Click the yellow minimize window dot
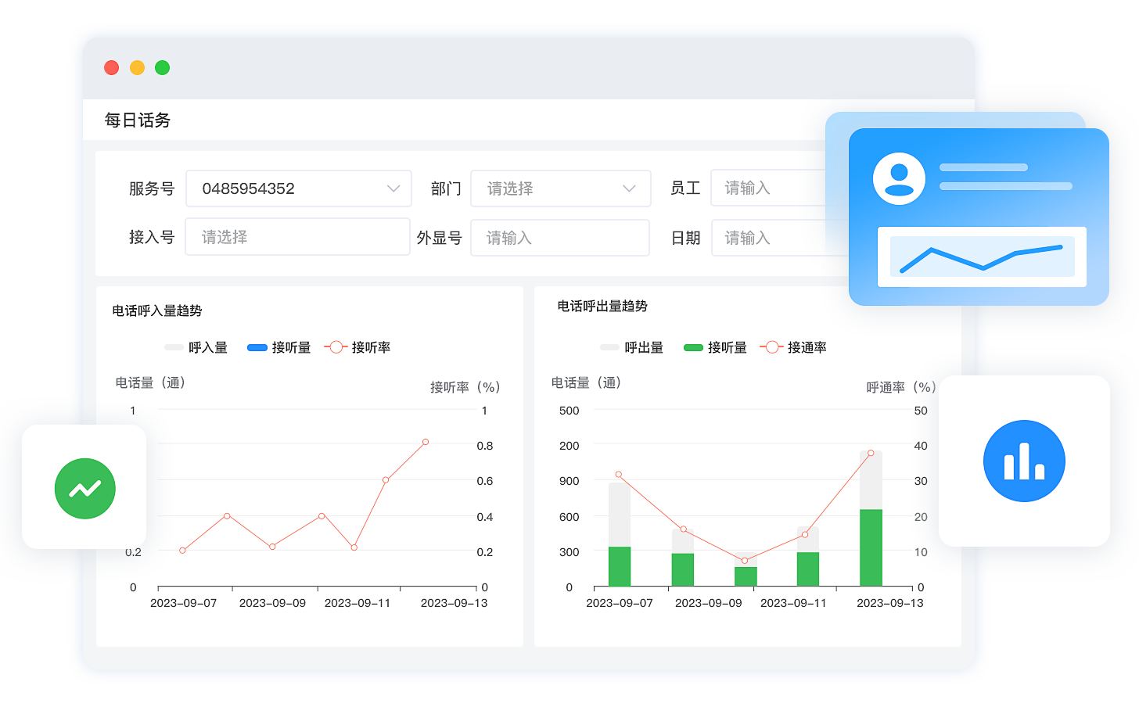The image size is (1139, 707). (x=137, y=68)
